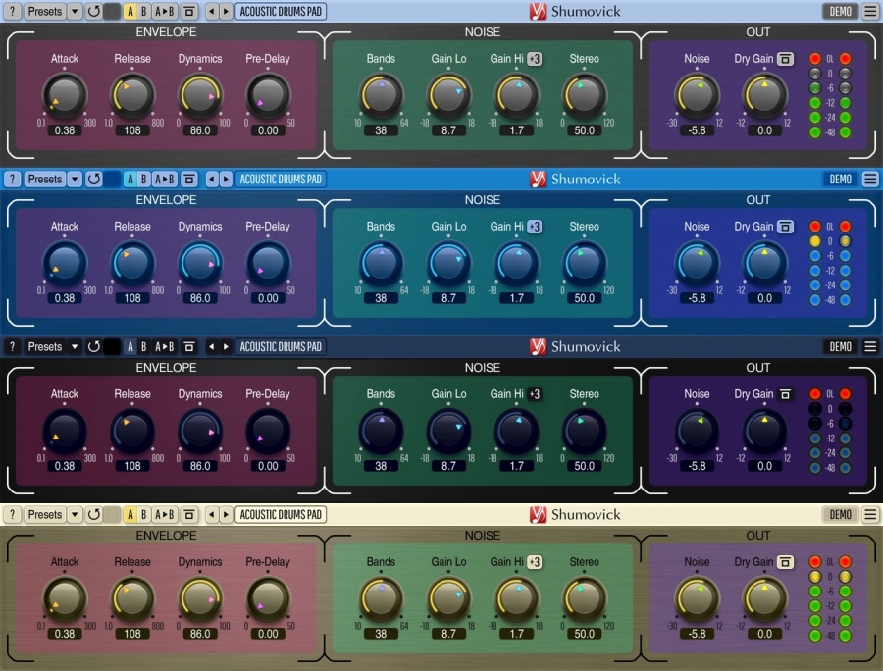Expand the Presets arrow in the dark-themed plugin

pyautogui.click(x=75, y=346)
